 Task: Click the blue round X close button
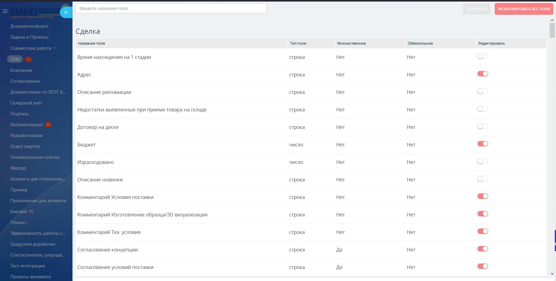[66, 12]
